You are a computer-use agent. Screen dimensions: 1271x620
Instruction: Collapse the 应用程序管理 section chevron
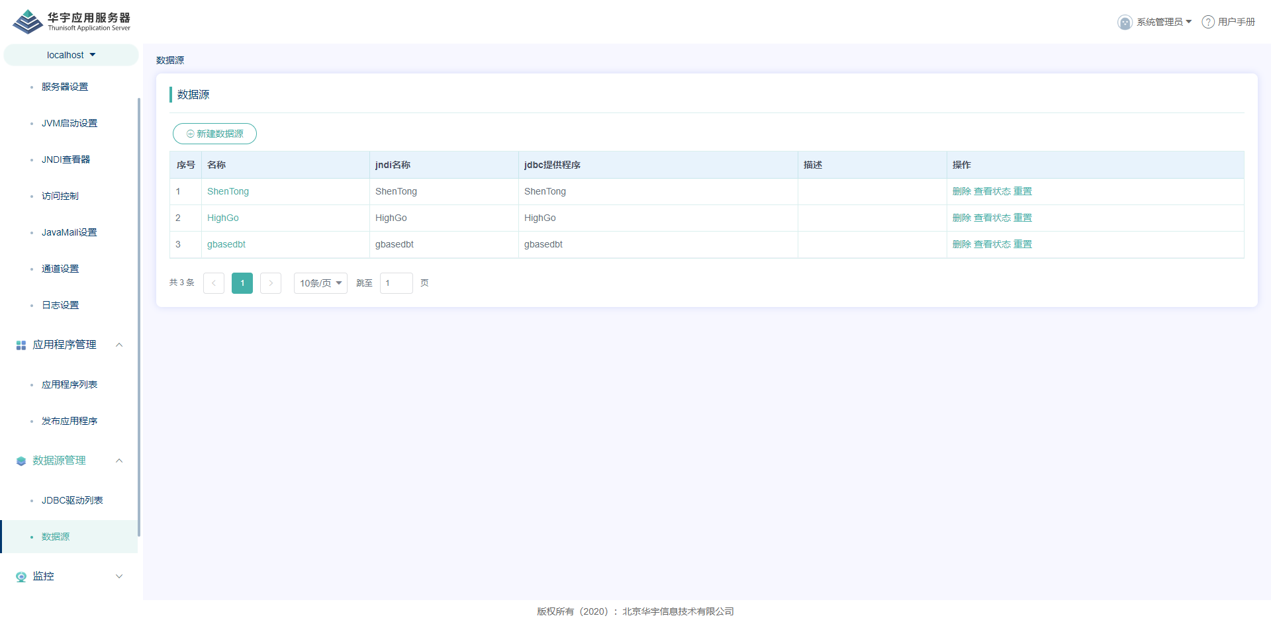tap(119, 345)
